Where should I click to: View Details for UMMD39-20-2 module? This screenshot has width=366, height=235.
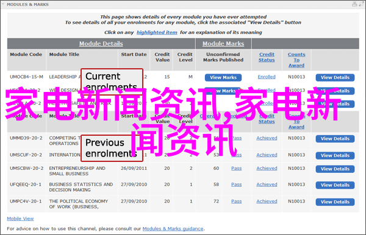pos(335,139)
